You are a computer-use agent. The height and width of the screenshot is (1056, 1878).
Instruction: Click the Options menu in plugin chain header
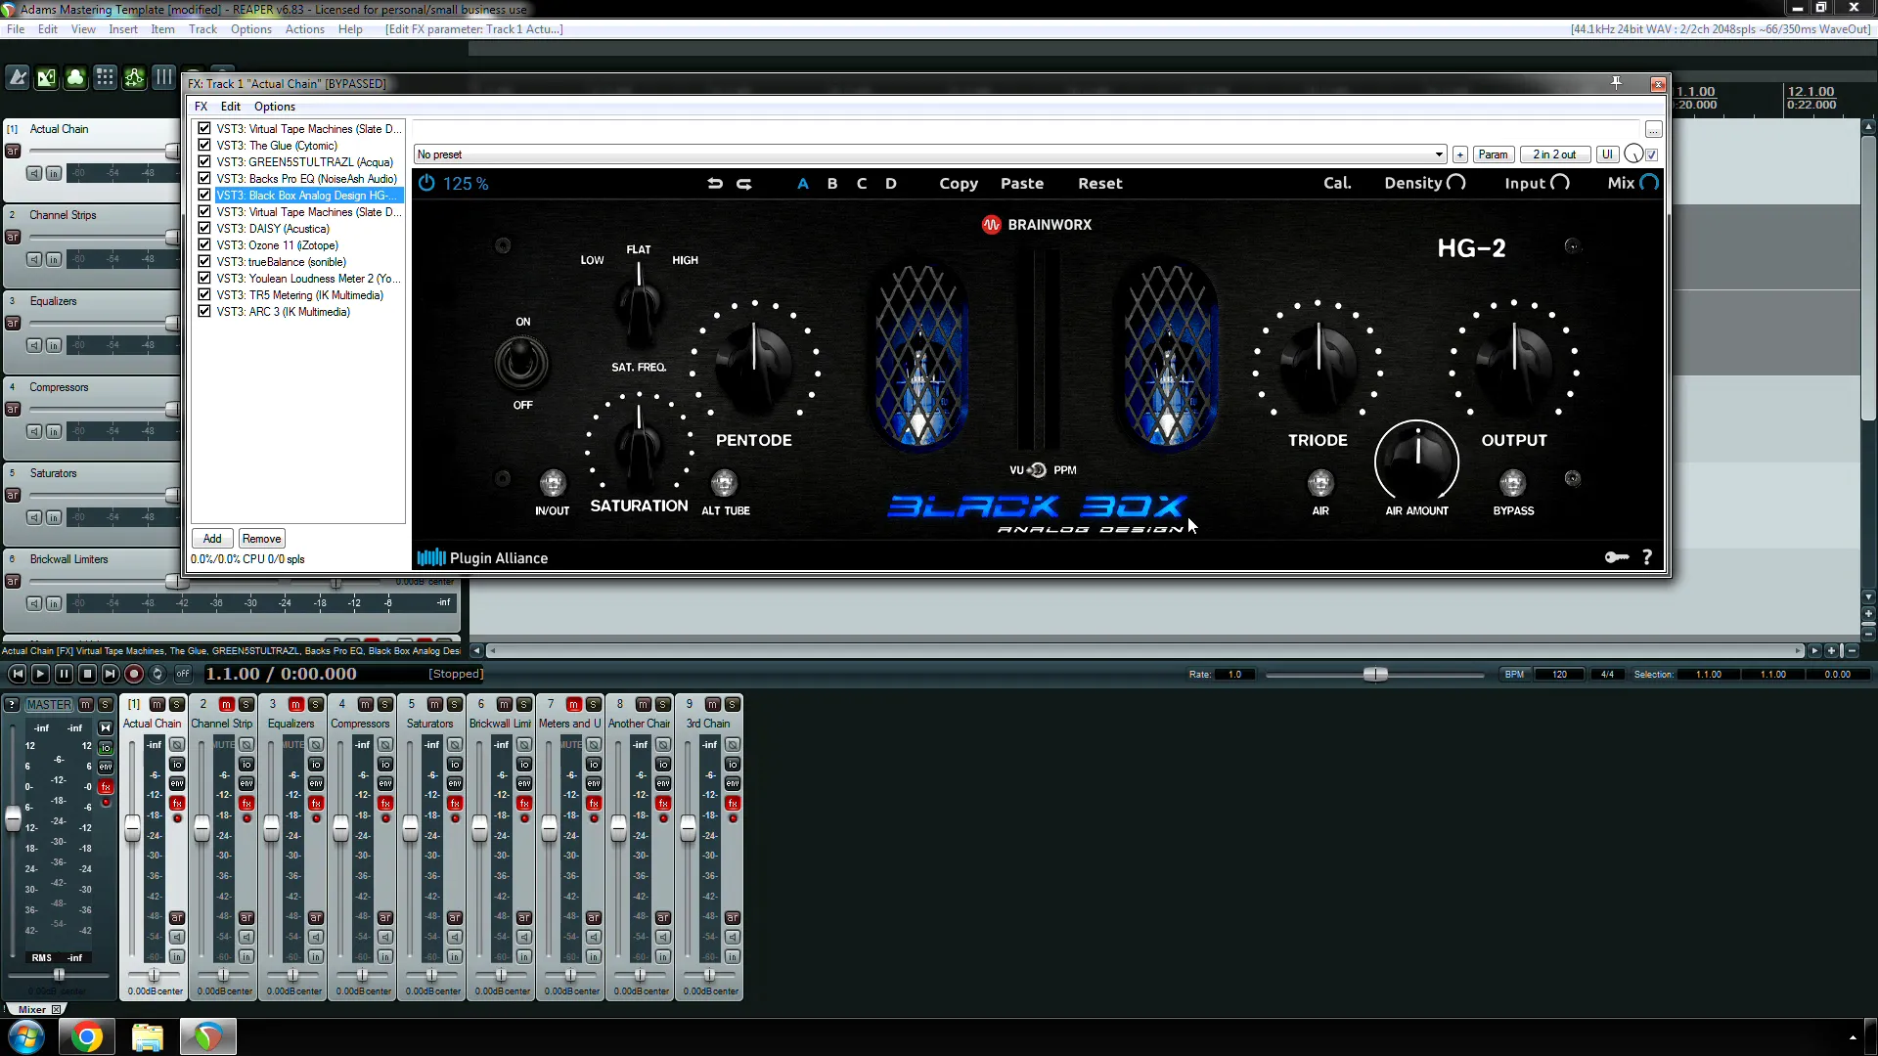(275, 106)
